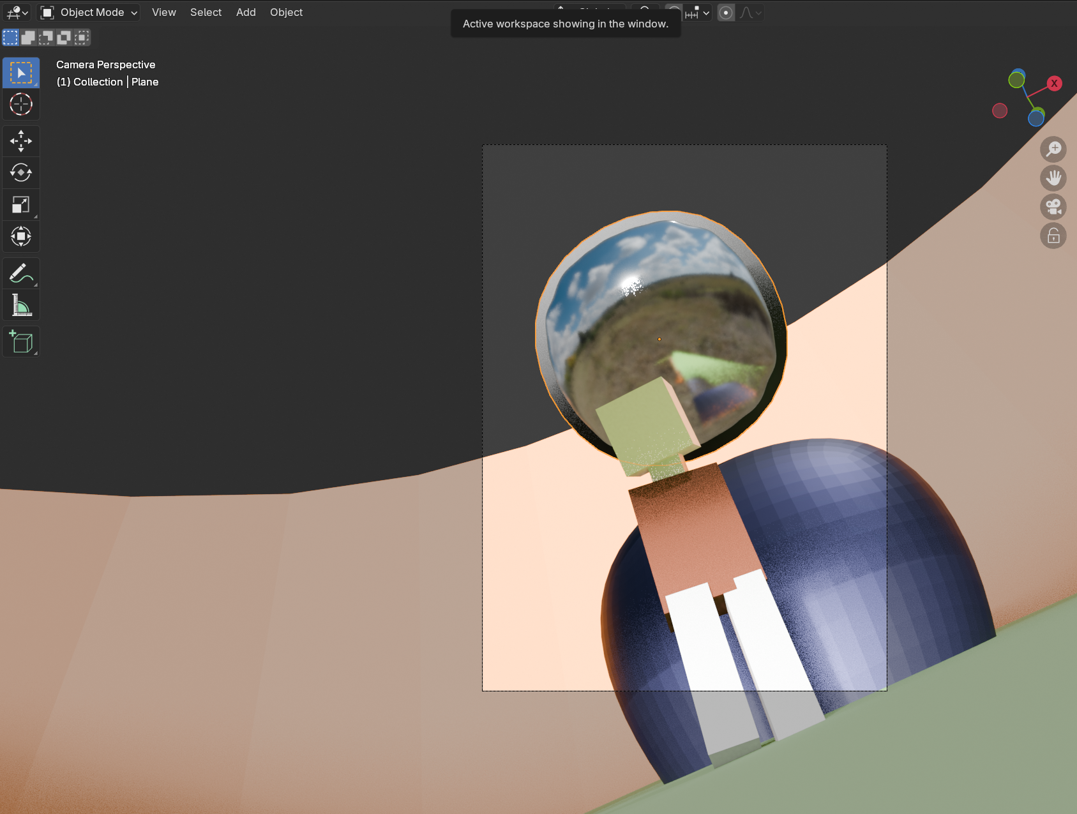Open the Object Mode dropdown
Image resolution: width=1077 pixels, height=814 pixels.
coord(88,12)
